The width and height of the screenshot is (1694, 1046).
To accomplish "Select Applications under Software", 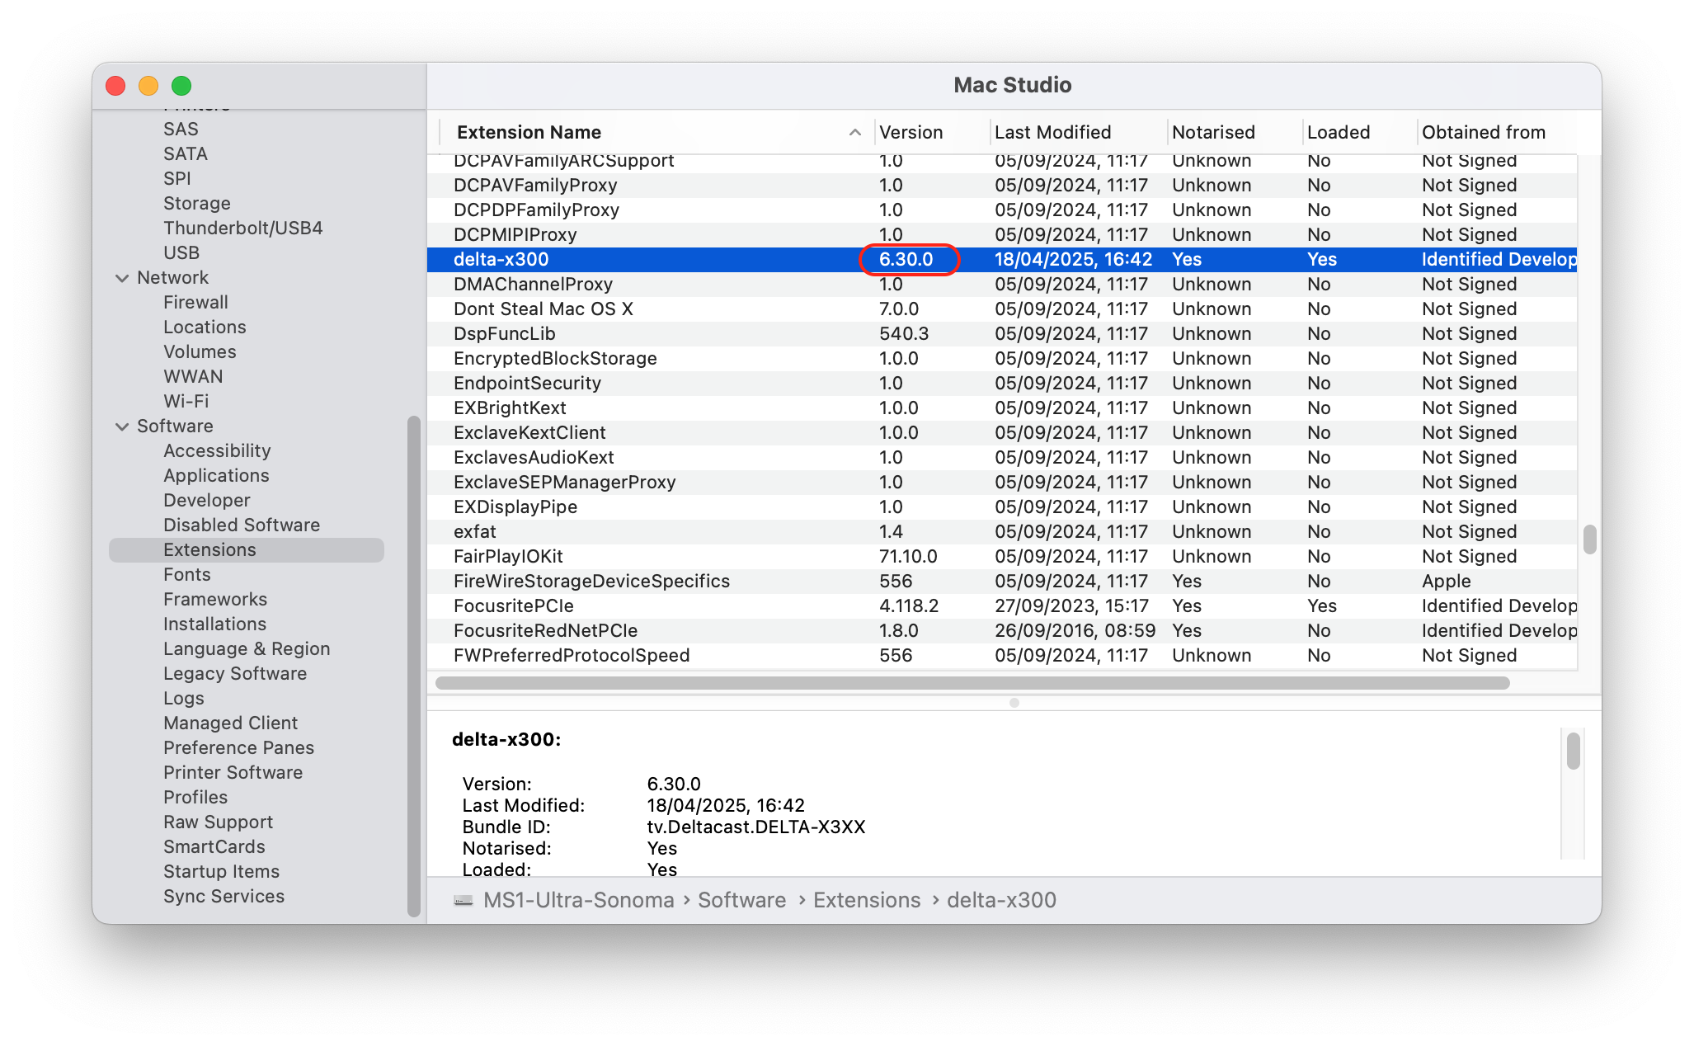I will 216,476.
